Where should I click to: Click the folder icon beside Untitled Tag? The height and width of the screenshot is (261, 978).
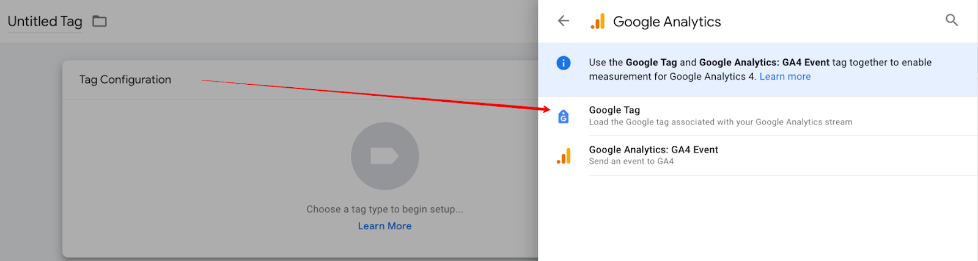pyautogui.click(x=100, y=21)
